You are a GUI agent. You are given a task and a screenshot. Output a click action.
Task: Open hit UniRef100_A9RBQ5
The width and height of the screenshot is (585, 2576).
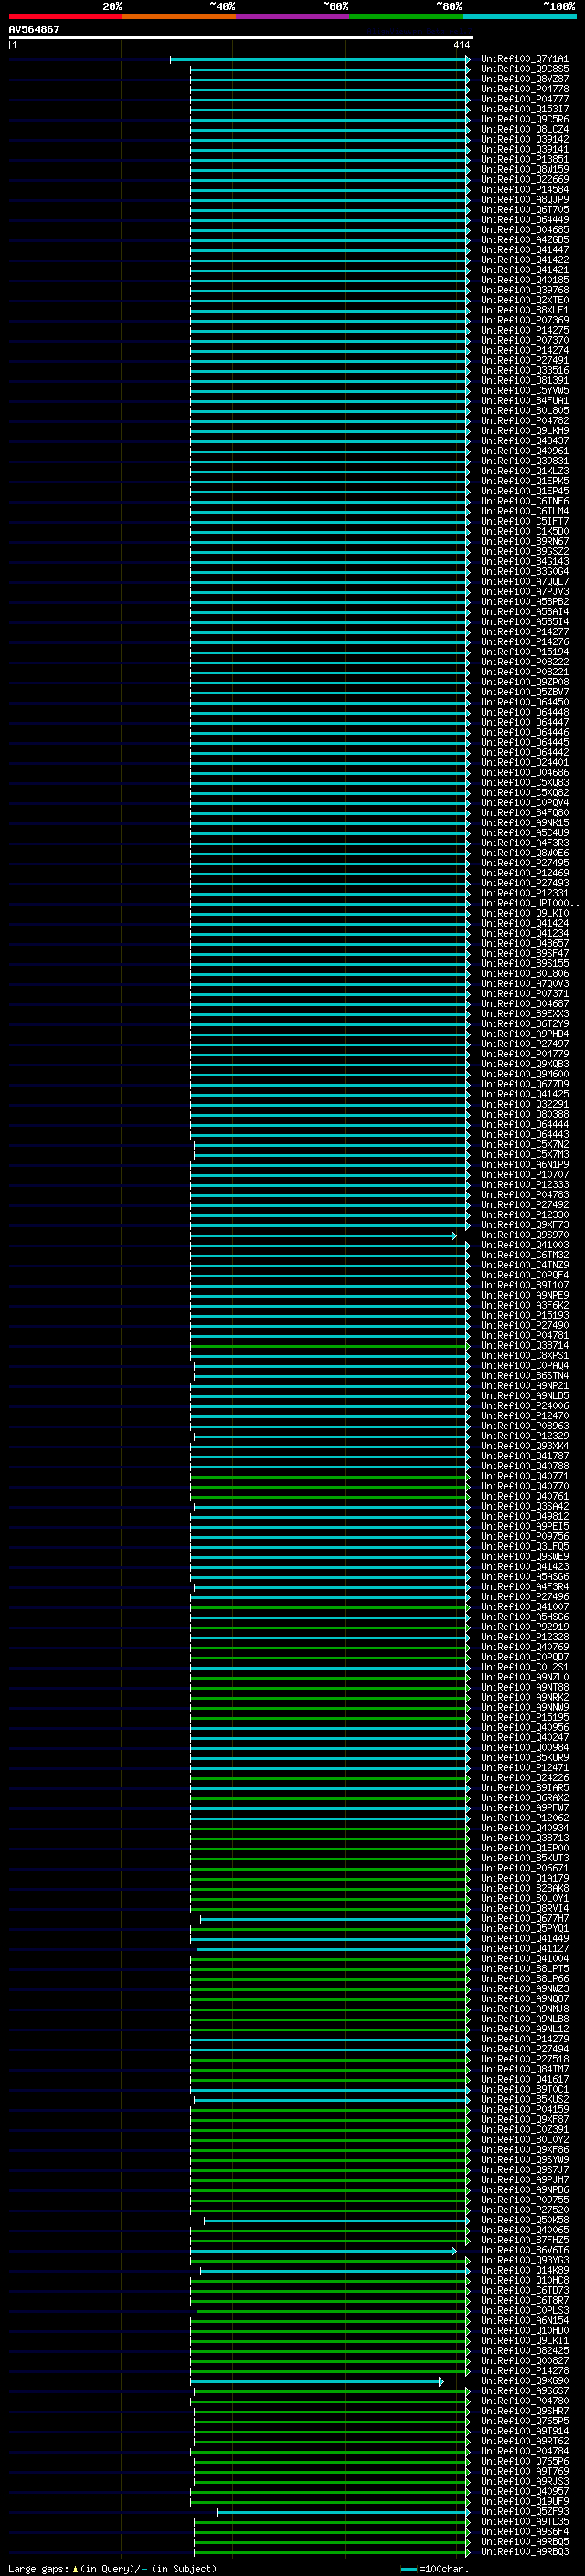pos(525,2541)
